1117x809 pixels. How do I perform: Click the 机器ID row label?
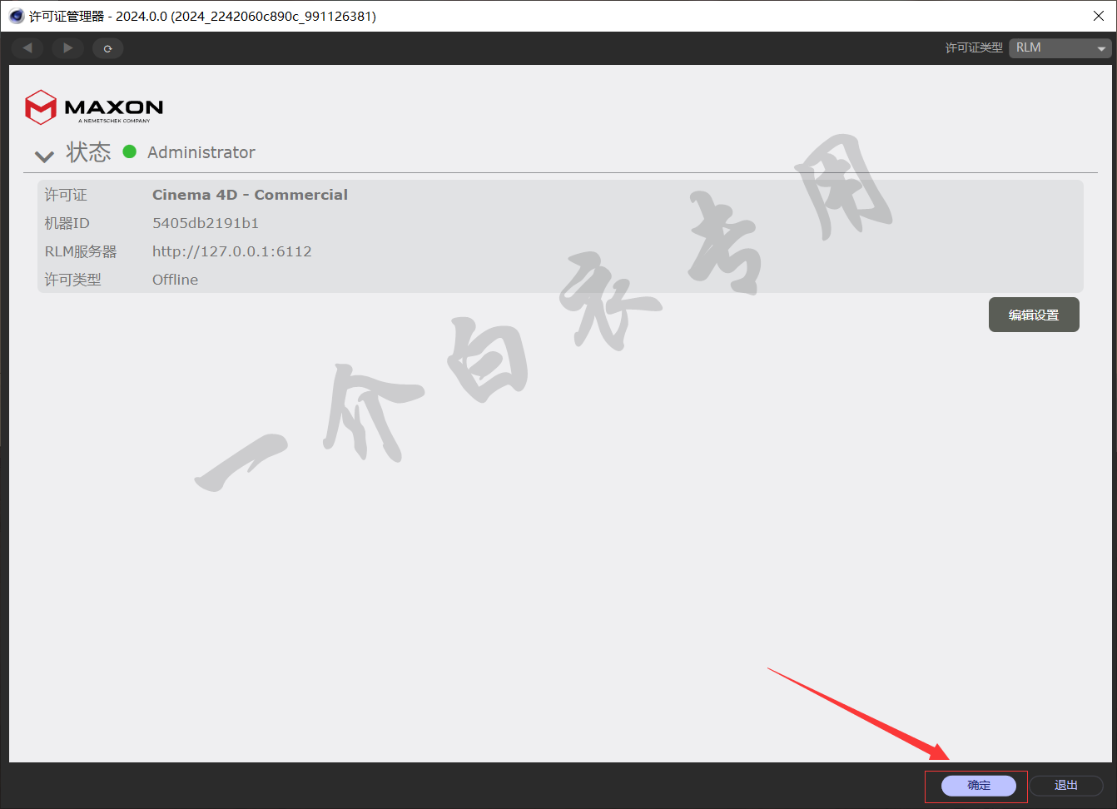pos(67,223)
